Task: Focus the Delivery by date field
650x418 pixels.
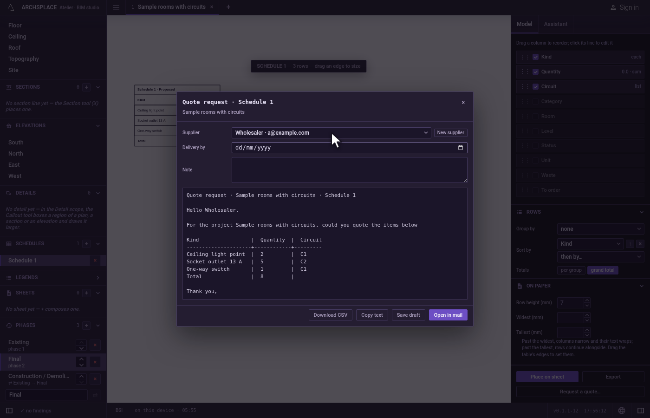Action: (350, 148)
